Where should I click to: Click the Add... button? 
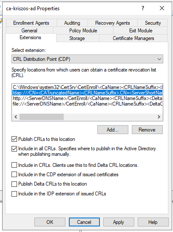point(113,130)
